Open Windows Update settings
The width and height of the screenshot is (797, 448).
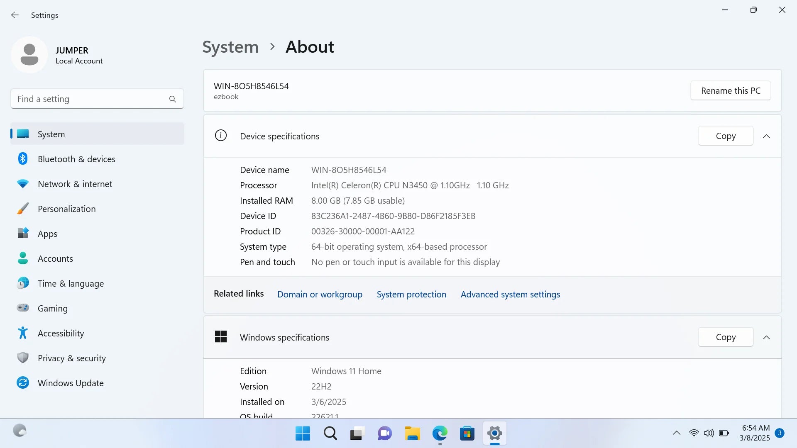[71, 383]
